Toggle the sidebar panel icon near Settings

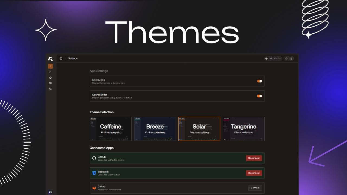pyautogui.click(x=61, y=58)
